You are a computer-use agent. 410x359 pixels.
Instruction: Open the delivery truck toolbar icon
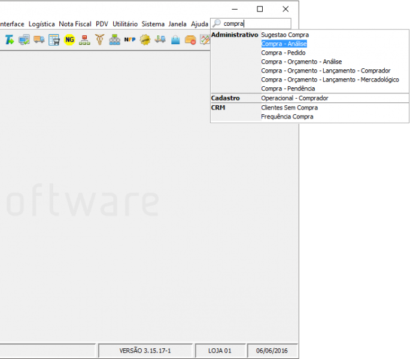(x=39, y=40)
